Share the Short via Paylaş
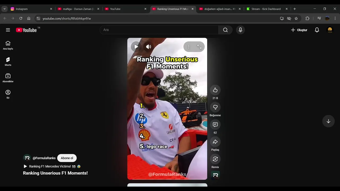This screenshot has height=191, width=340. point(215,142)
